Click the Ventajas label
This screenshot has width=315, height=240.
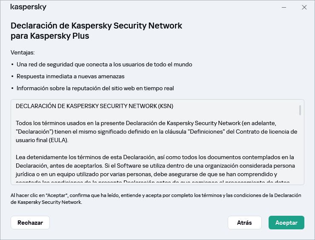(x=23, y=53)
